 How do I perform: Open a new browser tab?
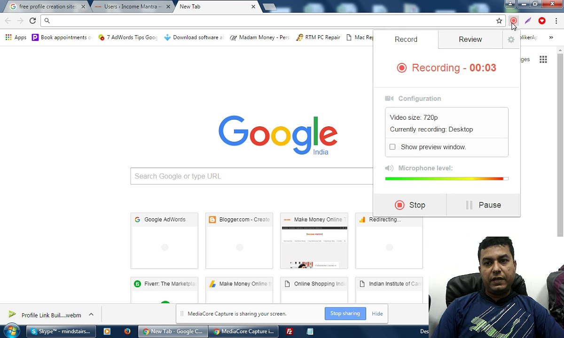tap(269, 7)
